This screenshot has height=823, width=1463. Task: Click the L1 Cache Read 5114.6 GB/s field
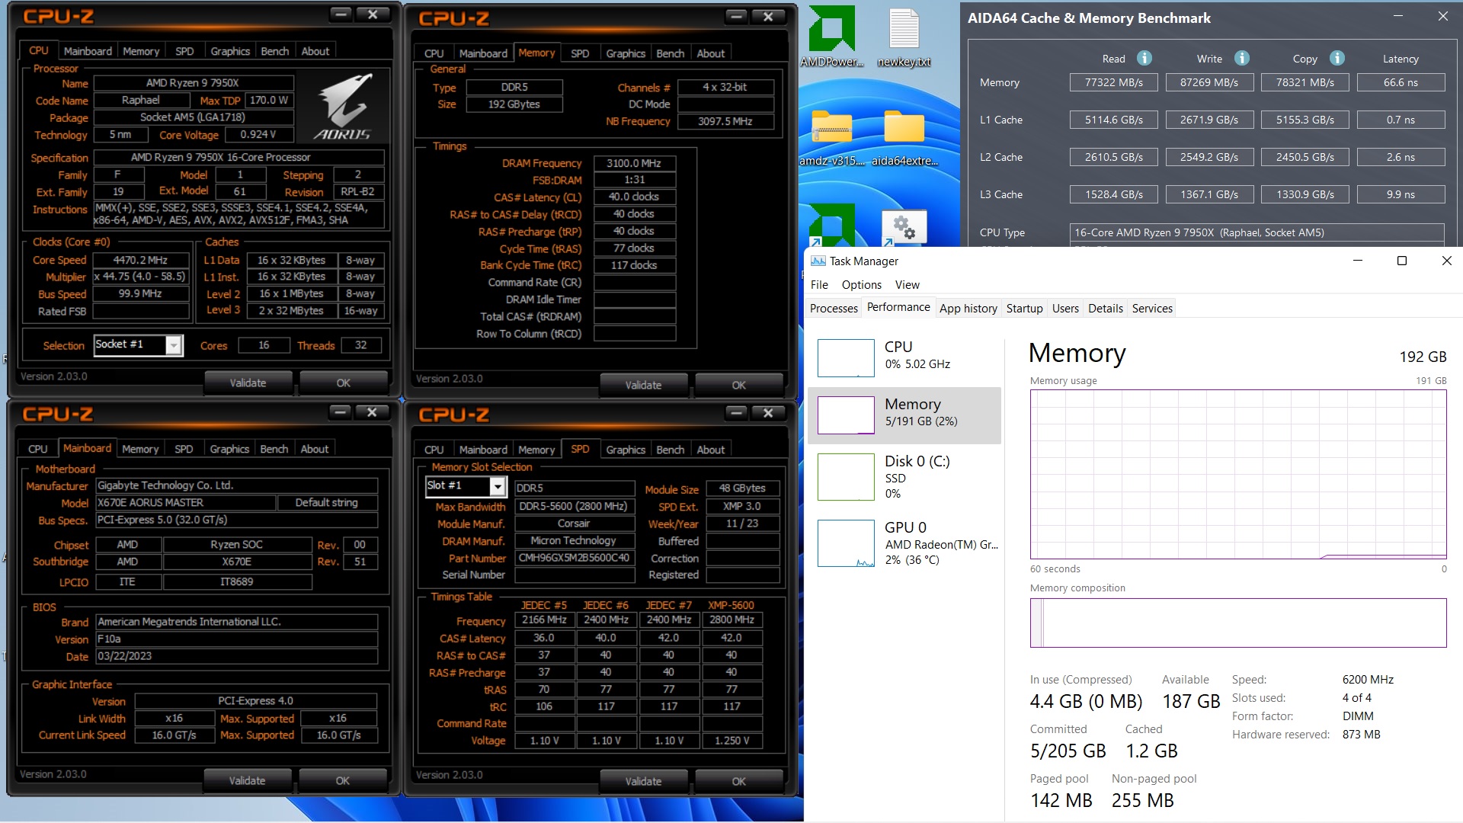1113,120
